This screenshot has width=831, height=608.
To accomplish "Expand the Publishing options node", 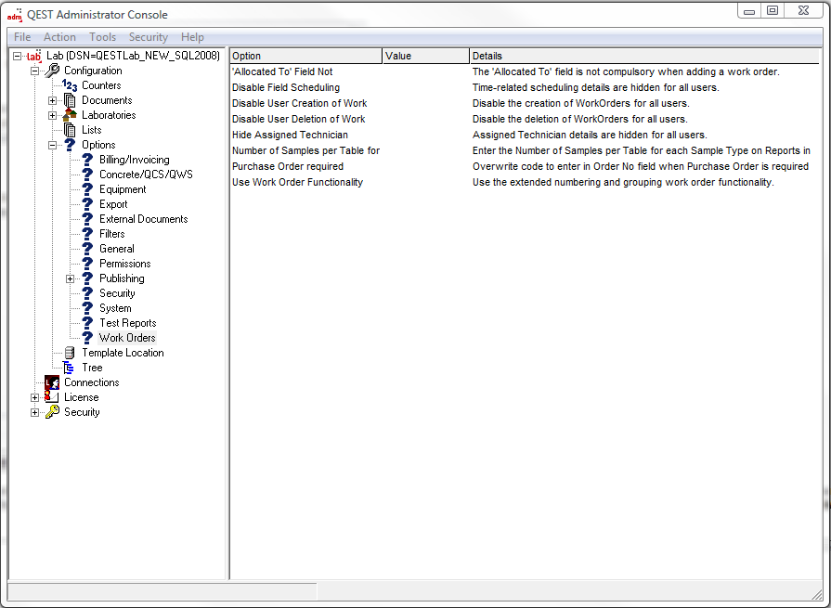I will [71, 278].
